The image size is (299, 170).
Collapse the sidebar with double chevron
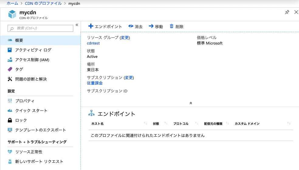click(77, 25)
